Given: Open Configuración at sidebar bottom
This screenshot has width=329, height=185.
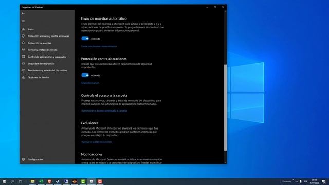Looking at the screenshot, I should [x=35, y=160].
